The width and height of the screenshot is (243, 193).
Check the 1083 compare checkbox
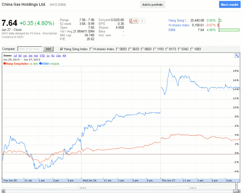[192, 49]
